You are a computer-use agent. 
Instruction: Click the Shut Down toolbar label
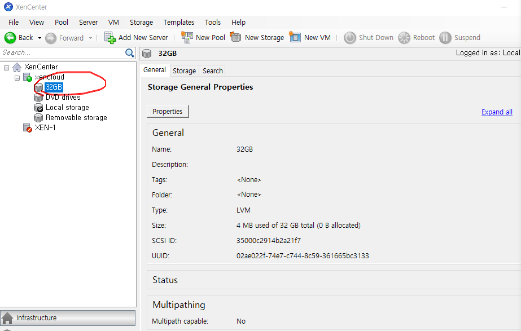(376, 38)
